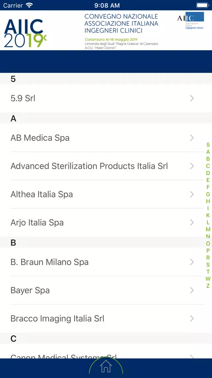Tap the Arjo Italia Spa row
The width and height of the screenshot is (212, 378).
[x=106, y=222]
